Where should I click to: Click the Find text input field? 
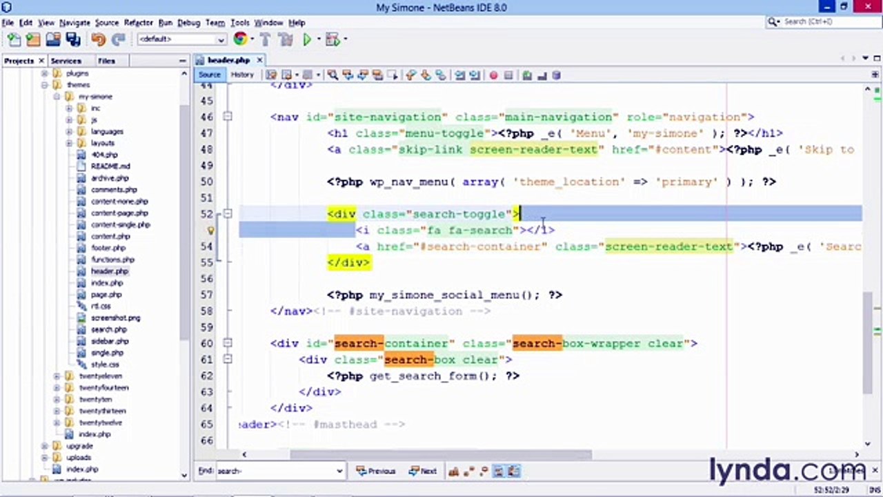[276, 471]
